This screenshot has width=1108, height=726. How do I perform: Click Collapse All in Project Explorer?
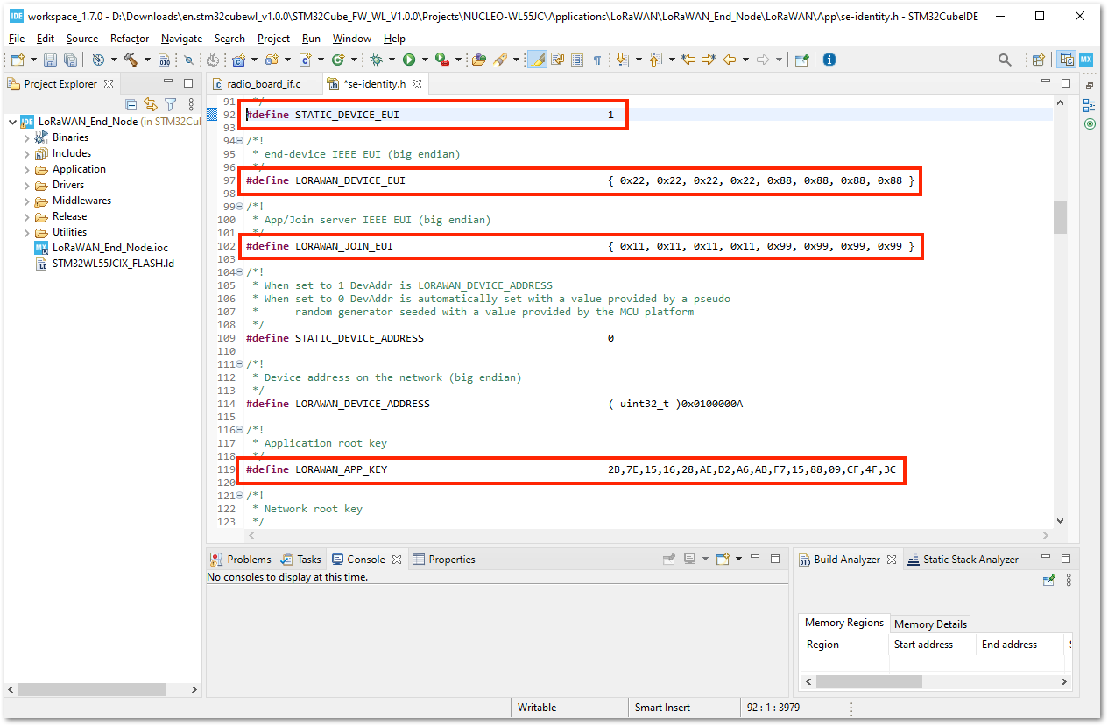(x=131, y=104)
